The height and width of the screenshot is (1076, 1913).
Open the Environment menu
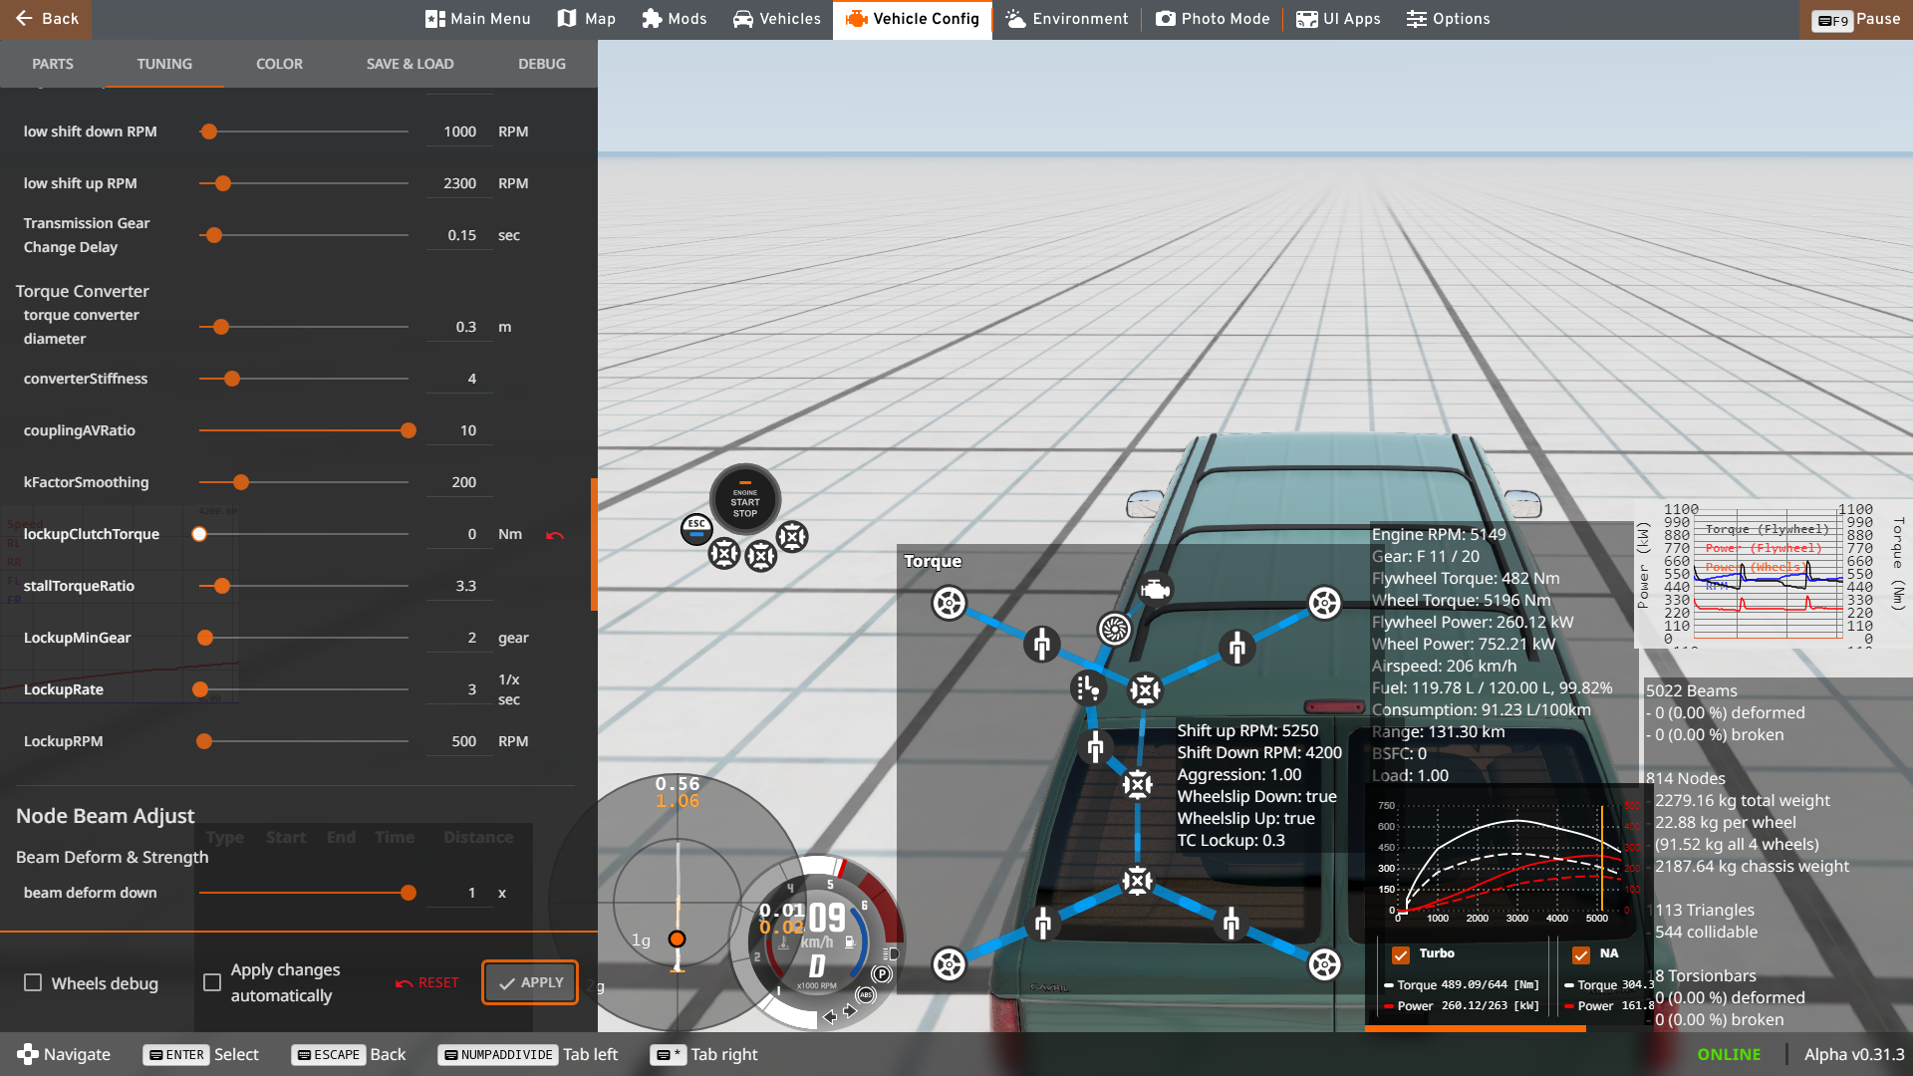(1067, 19)
